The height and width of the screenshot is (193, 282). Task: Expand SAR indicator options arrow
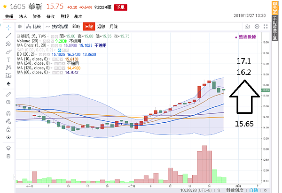coord(55,50)
